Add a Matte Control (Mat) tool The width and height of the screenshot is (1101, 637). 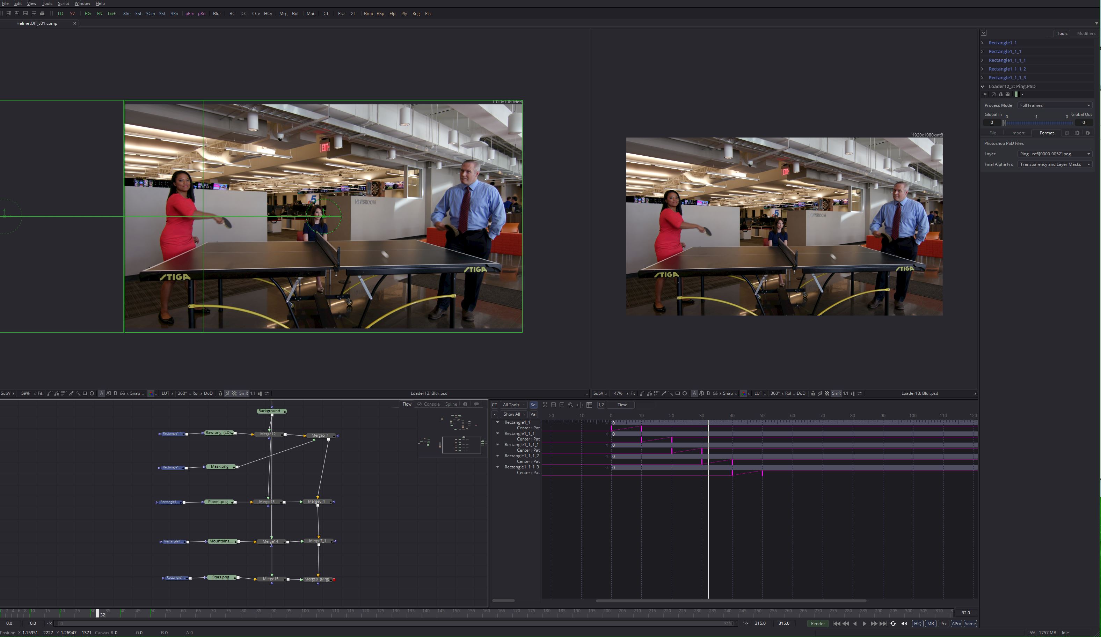click(x=311, y=14)
